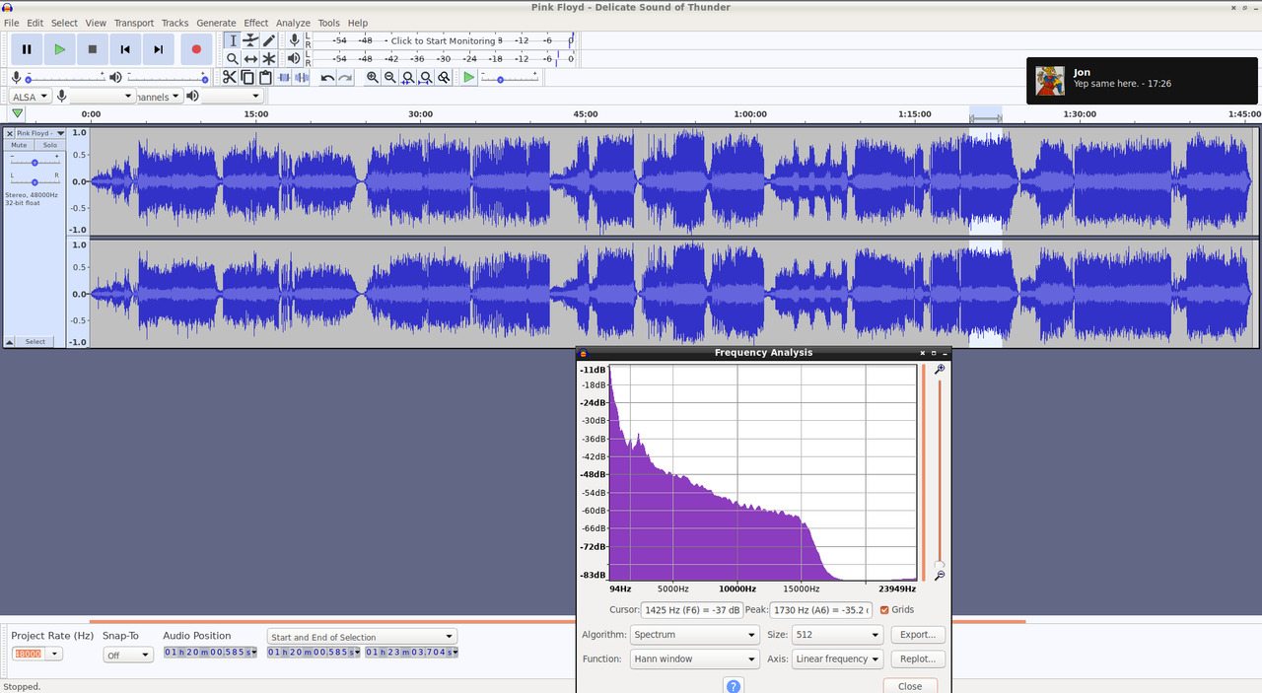Screen dimensions: 1262x693
Task: Choose the Multi-Tool asterisk icon
Action: (x=269, y=59)
